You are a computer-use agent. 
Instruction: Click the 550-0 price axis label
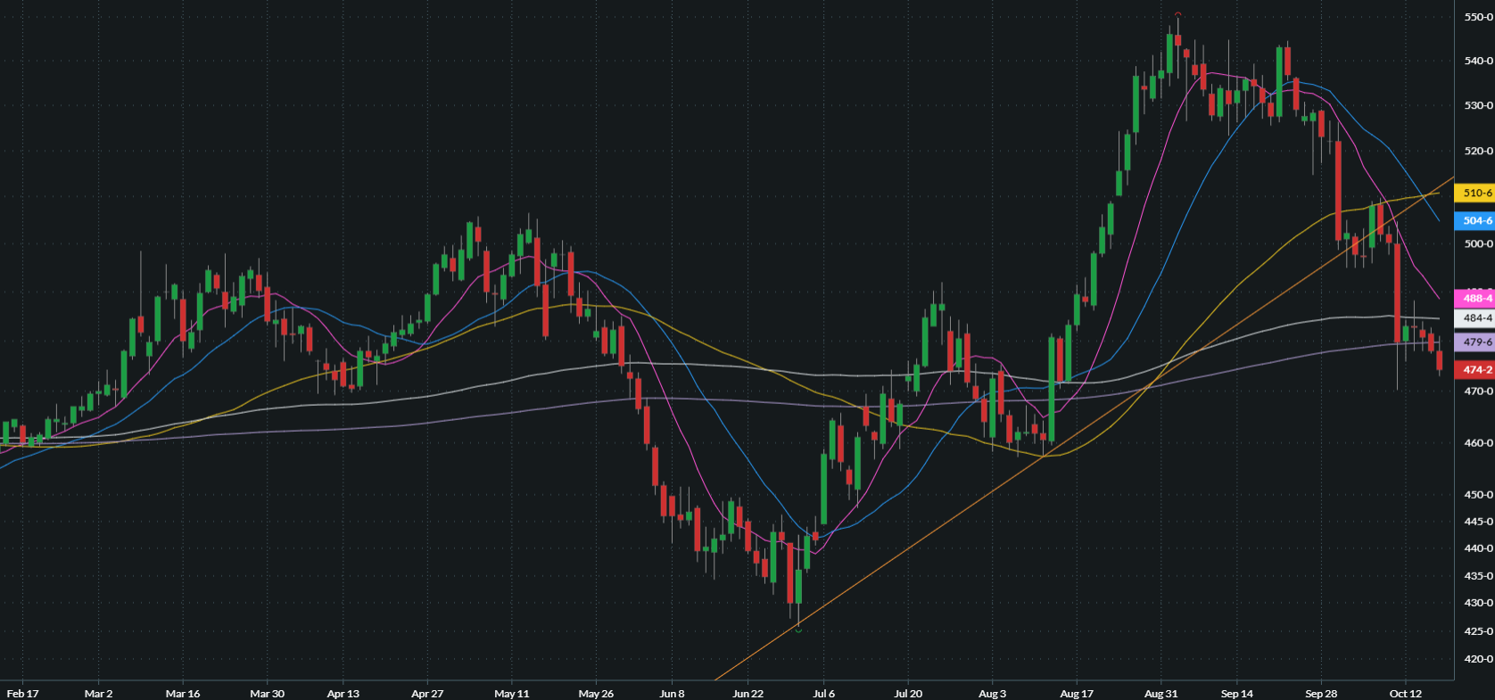[1478, 17]
